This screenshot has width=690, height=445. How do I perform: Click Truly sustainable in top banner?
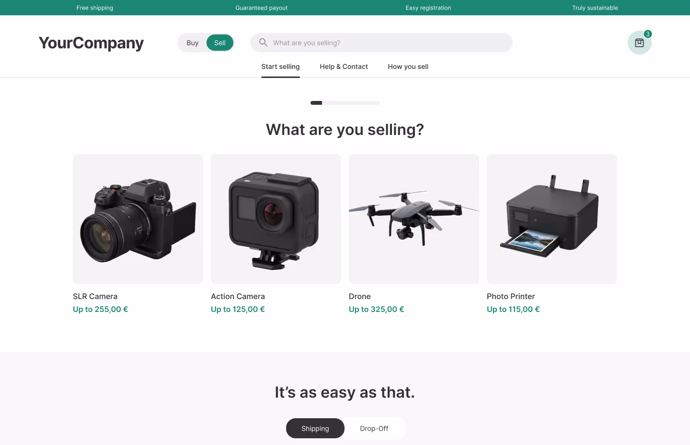(595, 8)
